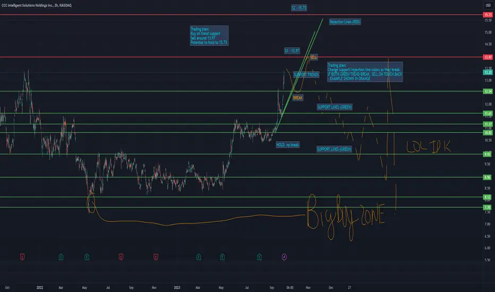Click the green 9.92 price level label
Screen dimensions: 495x292
click(x=488, y=154)
